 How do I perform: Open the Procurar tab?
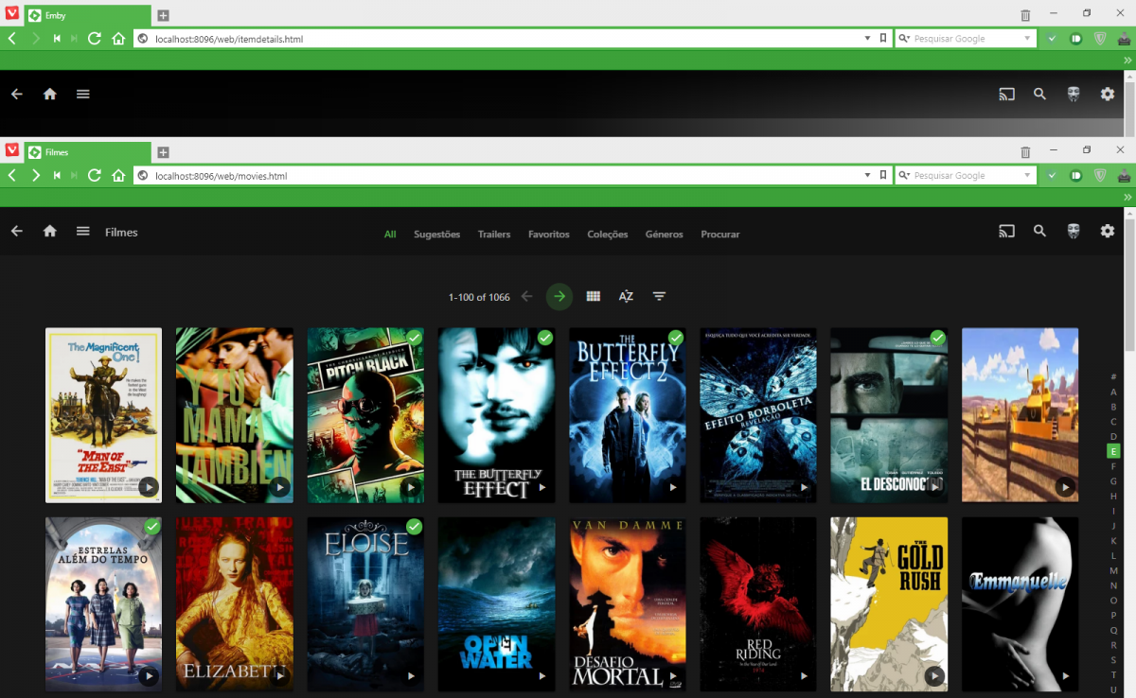click(x=720, y=234)
